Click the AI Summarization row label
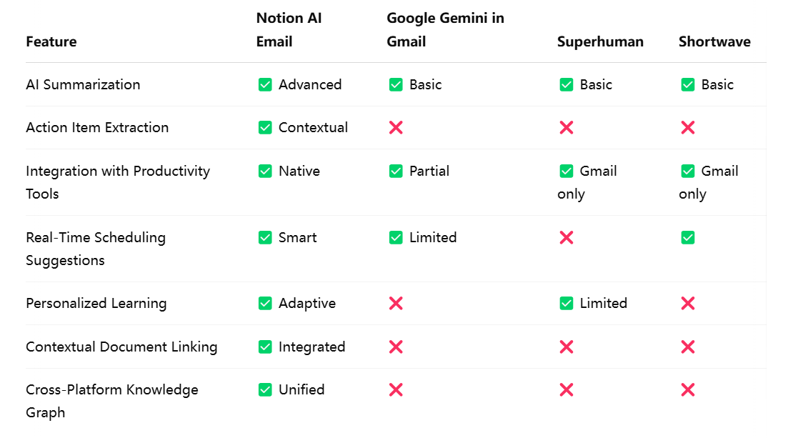The image size is (793, 438). (x=83, y=84)
